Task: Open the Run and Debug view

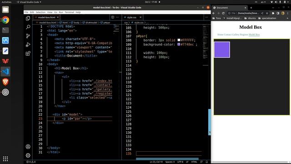Action: (28, 45)
